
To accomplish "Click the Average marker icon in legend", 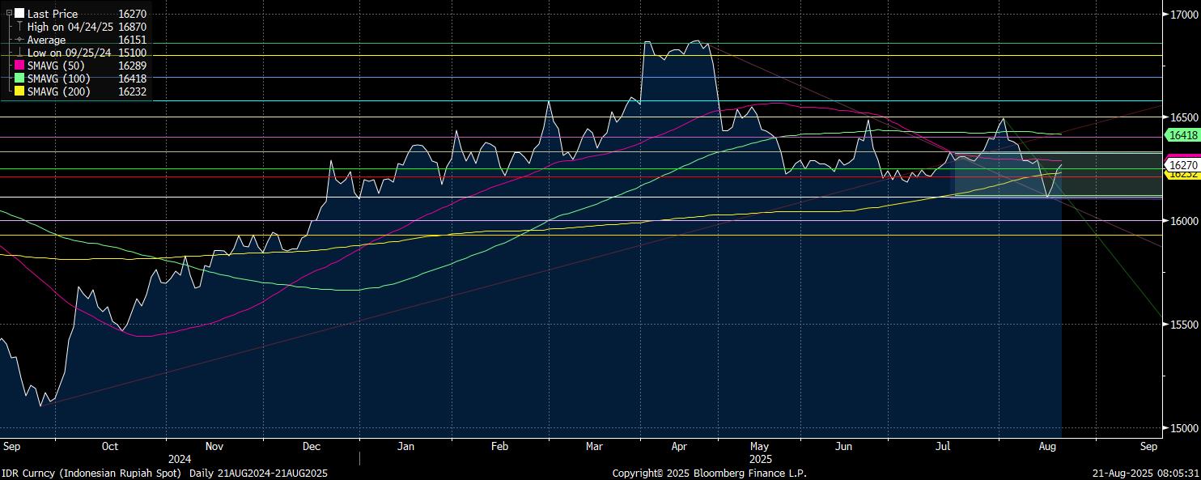I will coord(19,40).
